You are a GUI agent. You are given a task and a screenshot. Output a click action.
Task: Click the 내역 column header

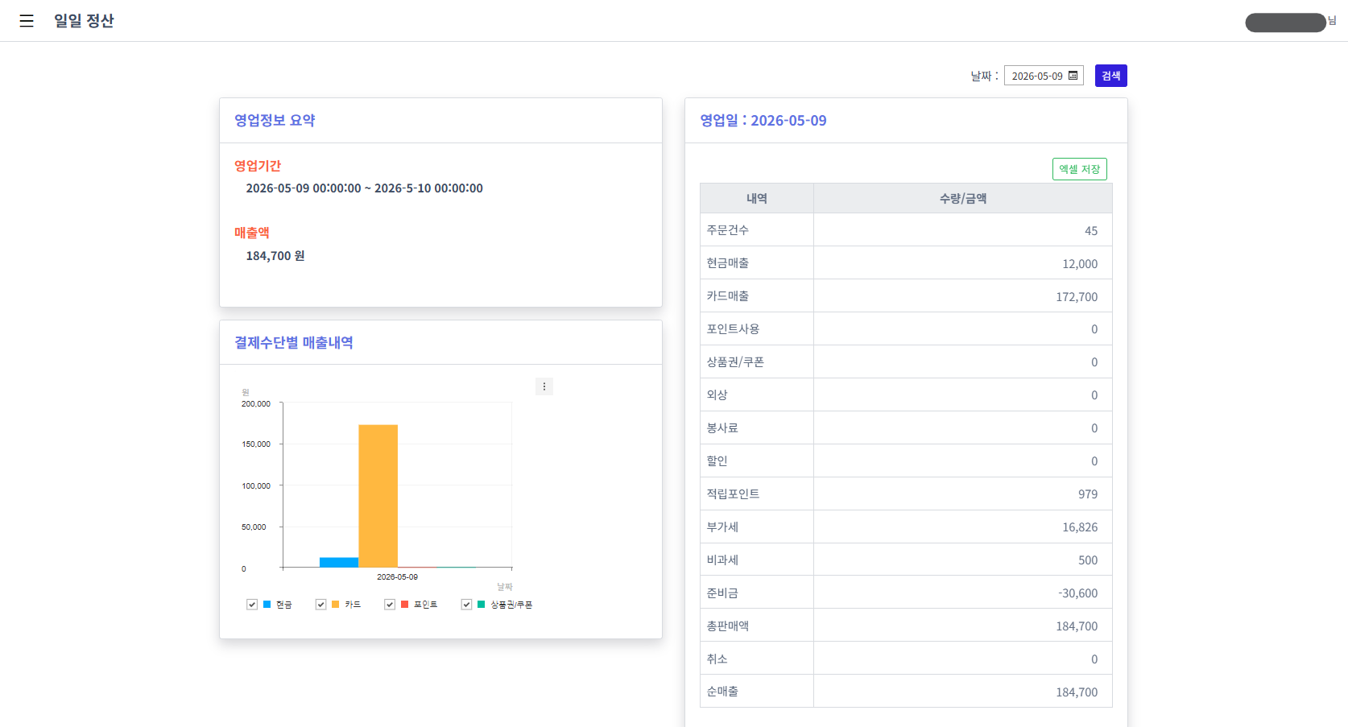(x=757, y=198)
